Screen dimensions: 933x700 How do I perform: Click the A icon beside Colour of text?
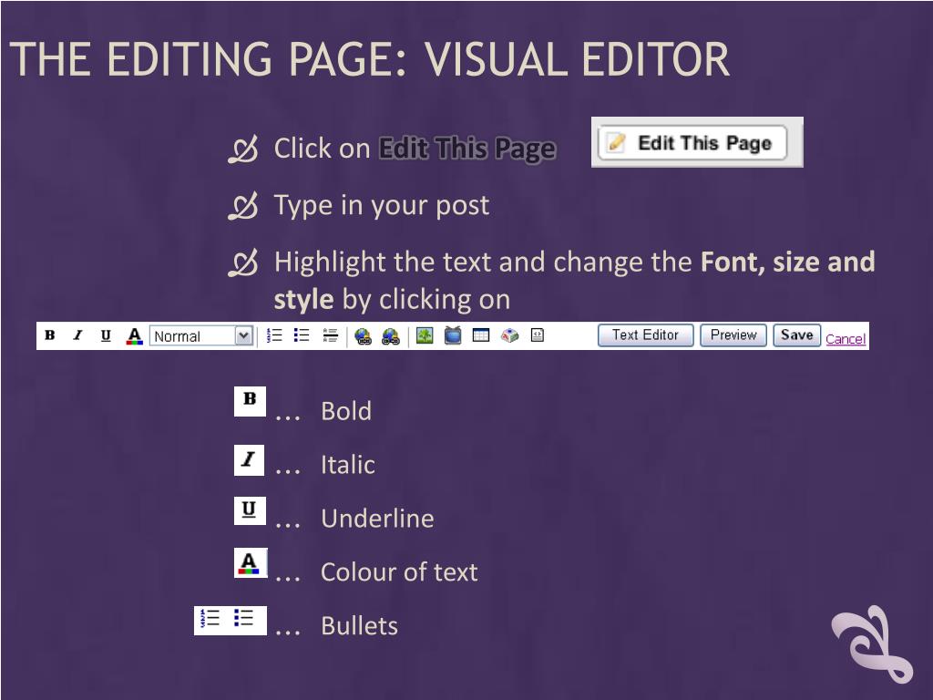[x=250, y=562]
